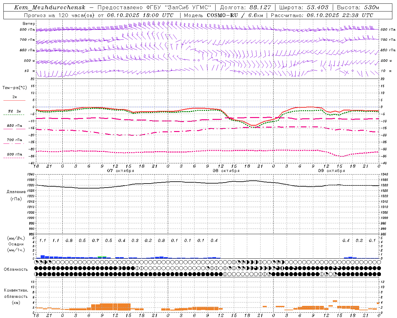Screen dimensions: 397x318
Task: Click the longitude value Долгота: 88.127
Action: click(x=245, y=7)
